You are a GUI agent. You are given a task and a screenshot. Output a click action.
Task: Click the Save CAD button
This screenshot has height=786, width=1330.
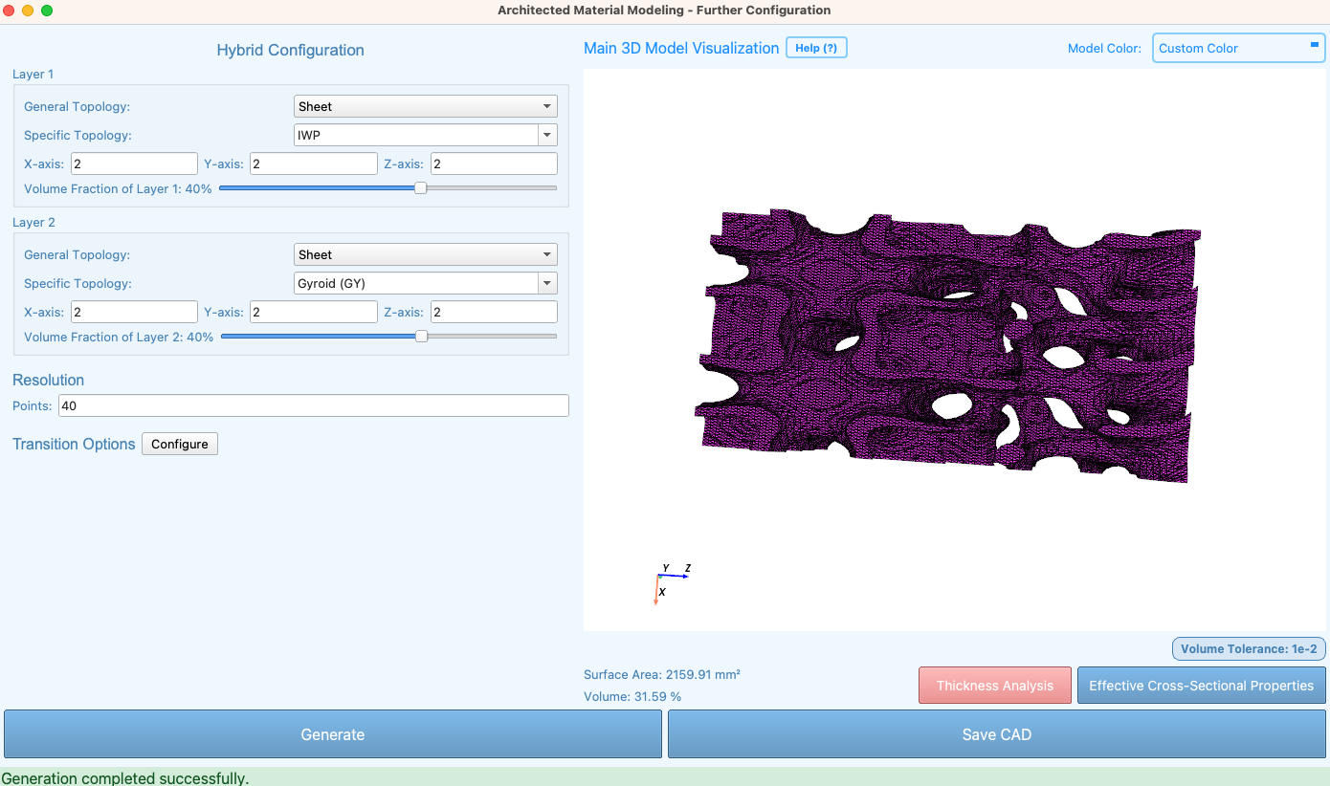click(997, 734)
